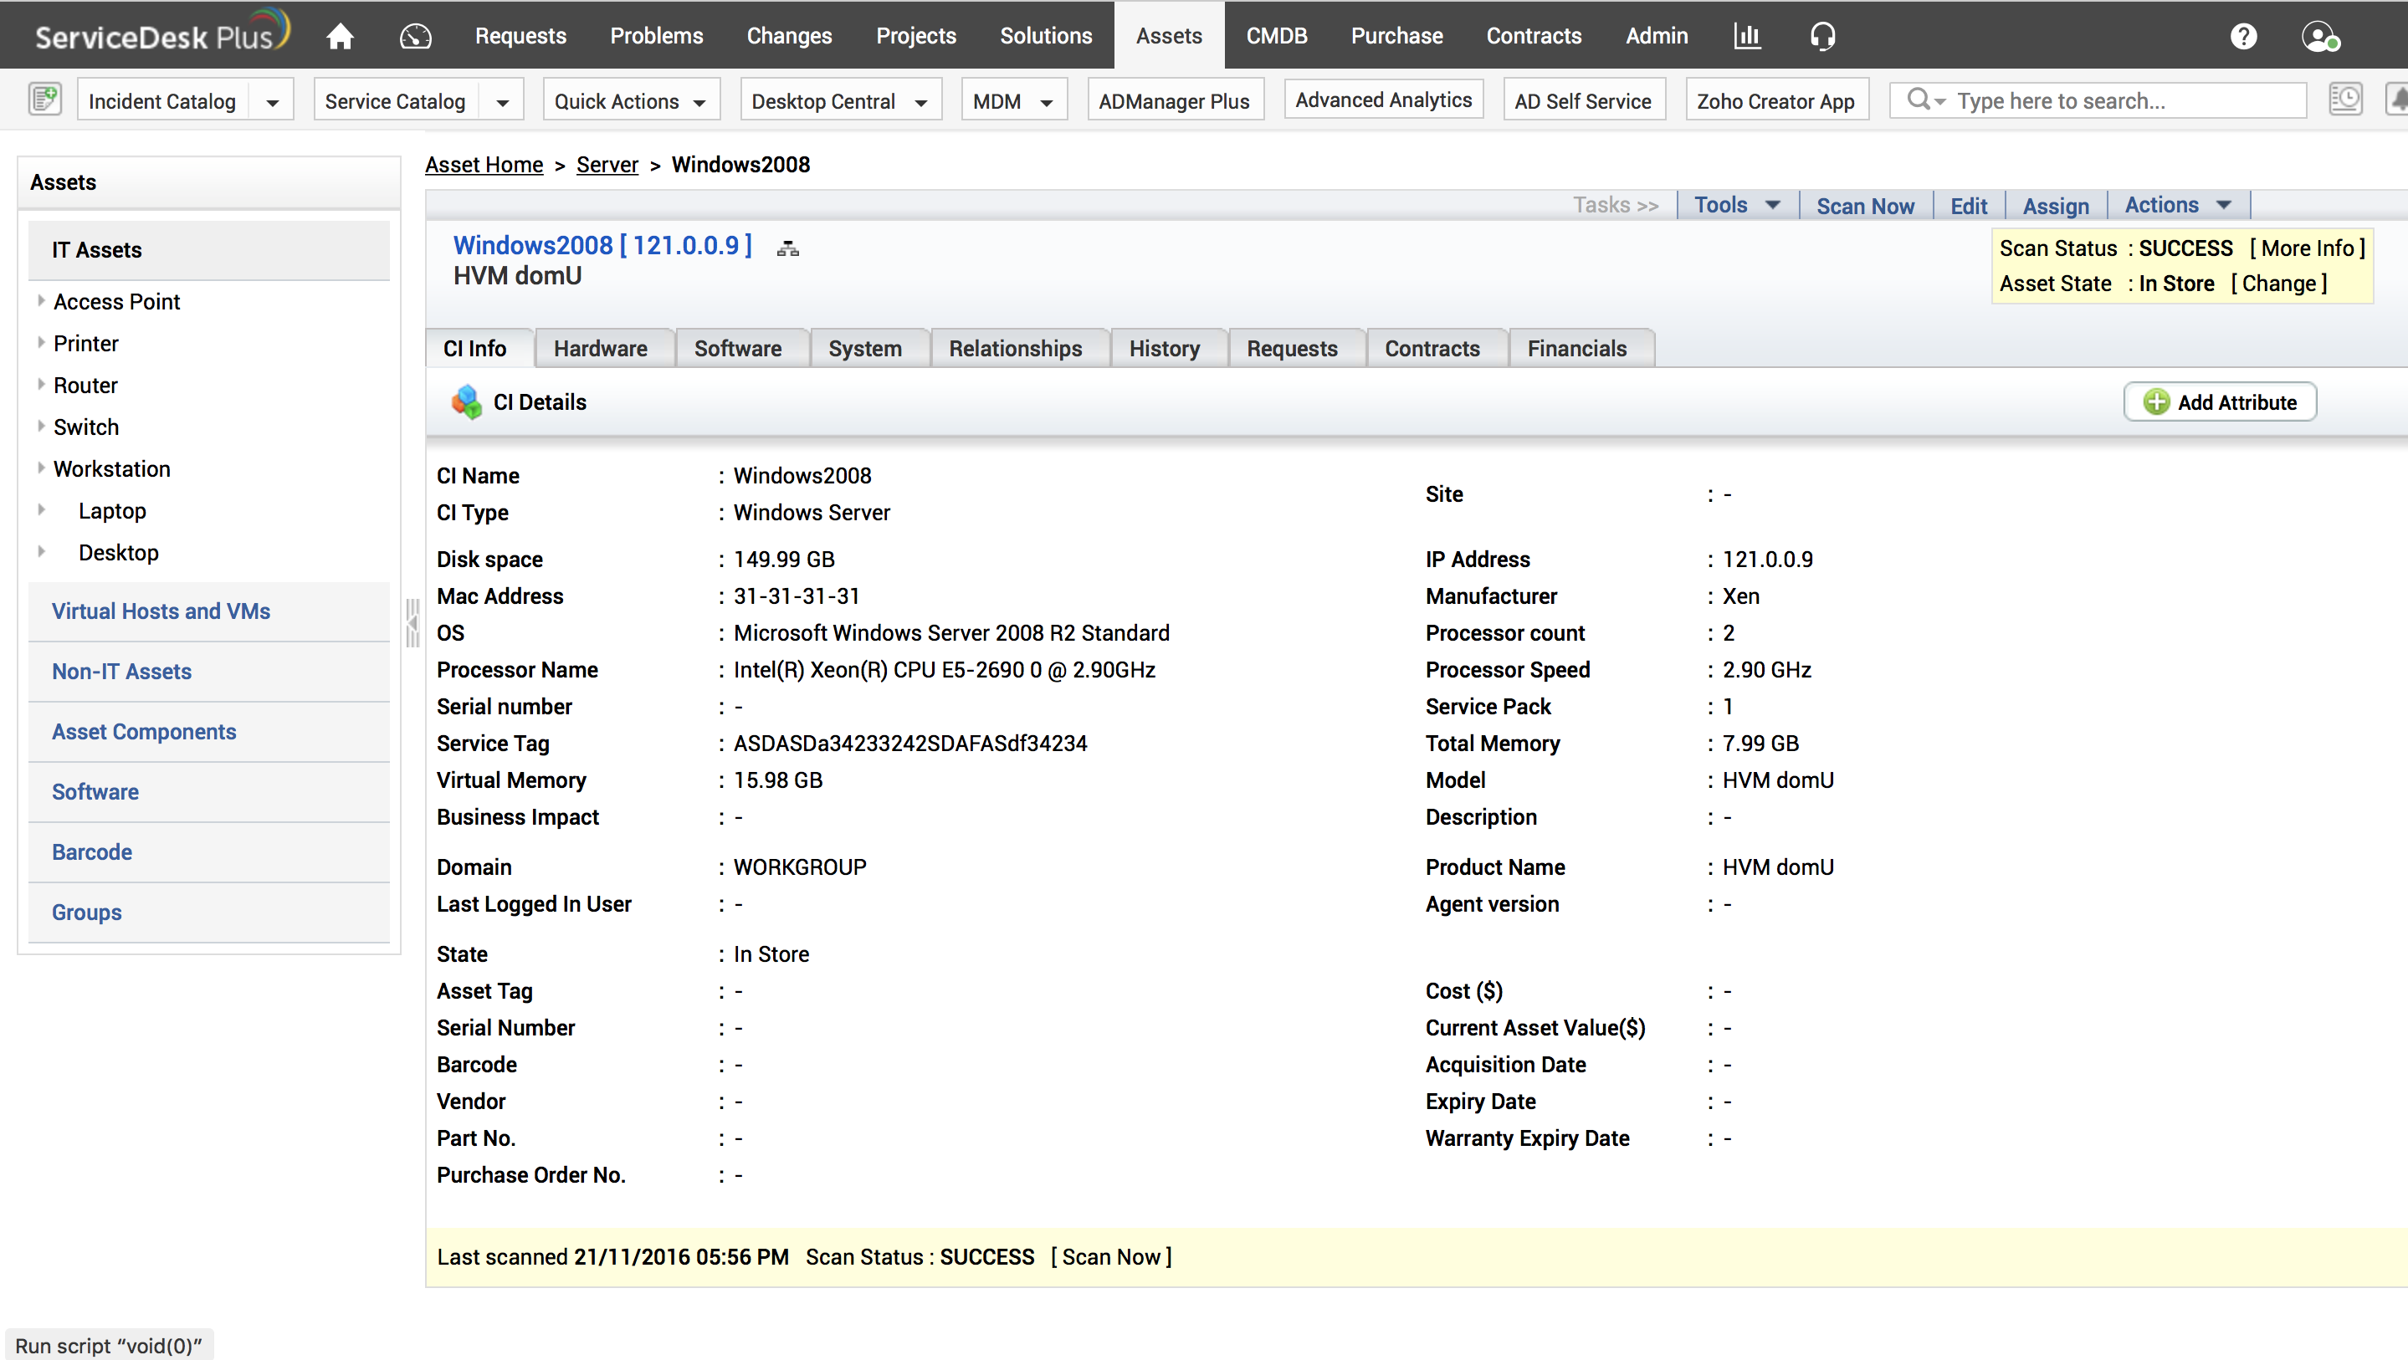
Task: Open the Quick Actions dropdown
Action: [630, 101]
